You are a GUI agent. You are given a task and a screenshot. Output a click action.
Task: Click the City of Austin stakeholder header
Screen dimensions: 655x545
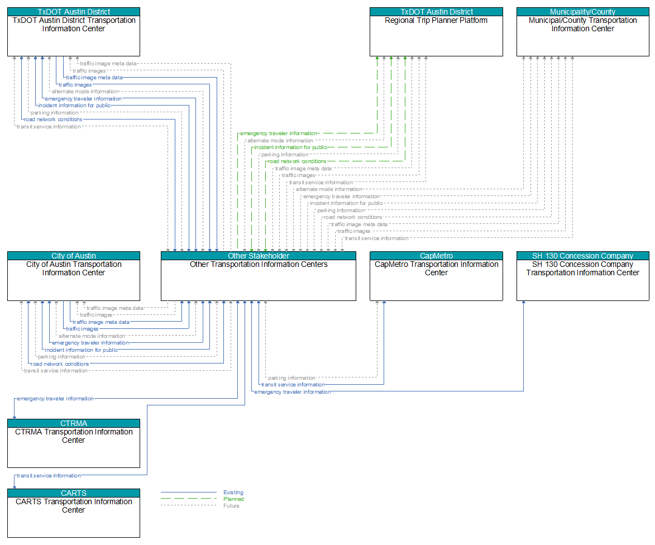coord(74,256)
